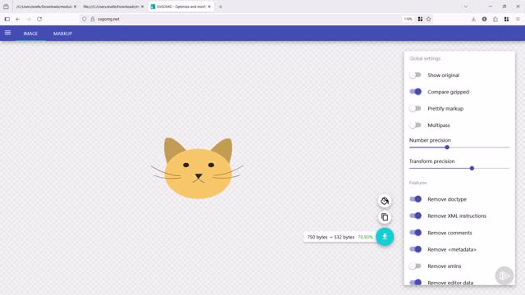Screen dimensions: 525x295
Task: Click the Pluralsight play watermark button
Action: [x=504, y=275]
